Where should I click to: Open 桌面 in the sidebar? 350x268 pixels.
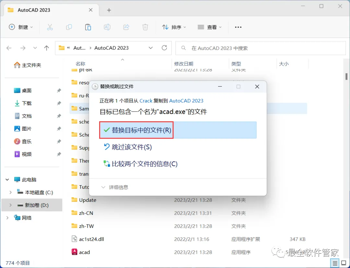coord(26,91)
